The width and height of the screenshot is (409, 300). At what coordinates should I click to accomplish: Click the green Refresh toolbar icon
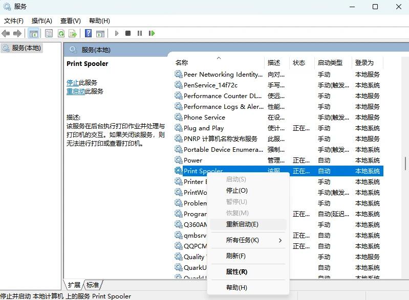pos(61,33)
